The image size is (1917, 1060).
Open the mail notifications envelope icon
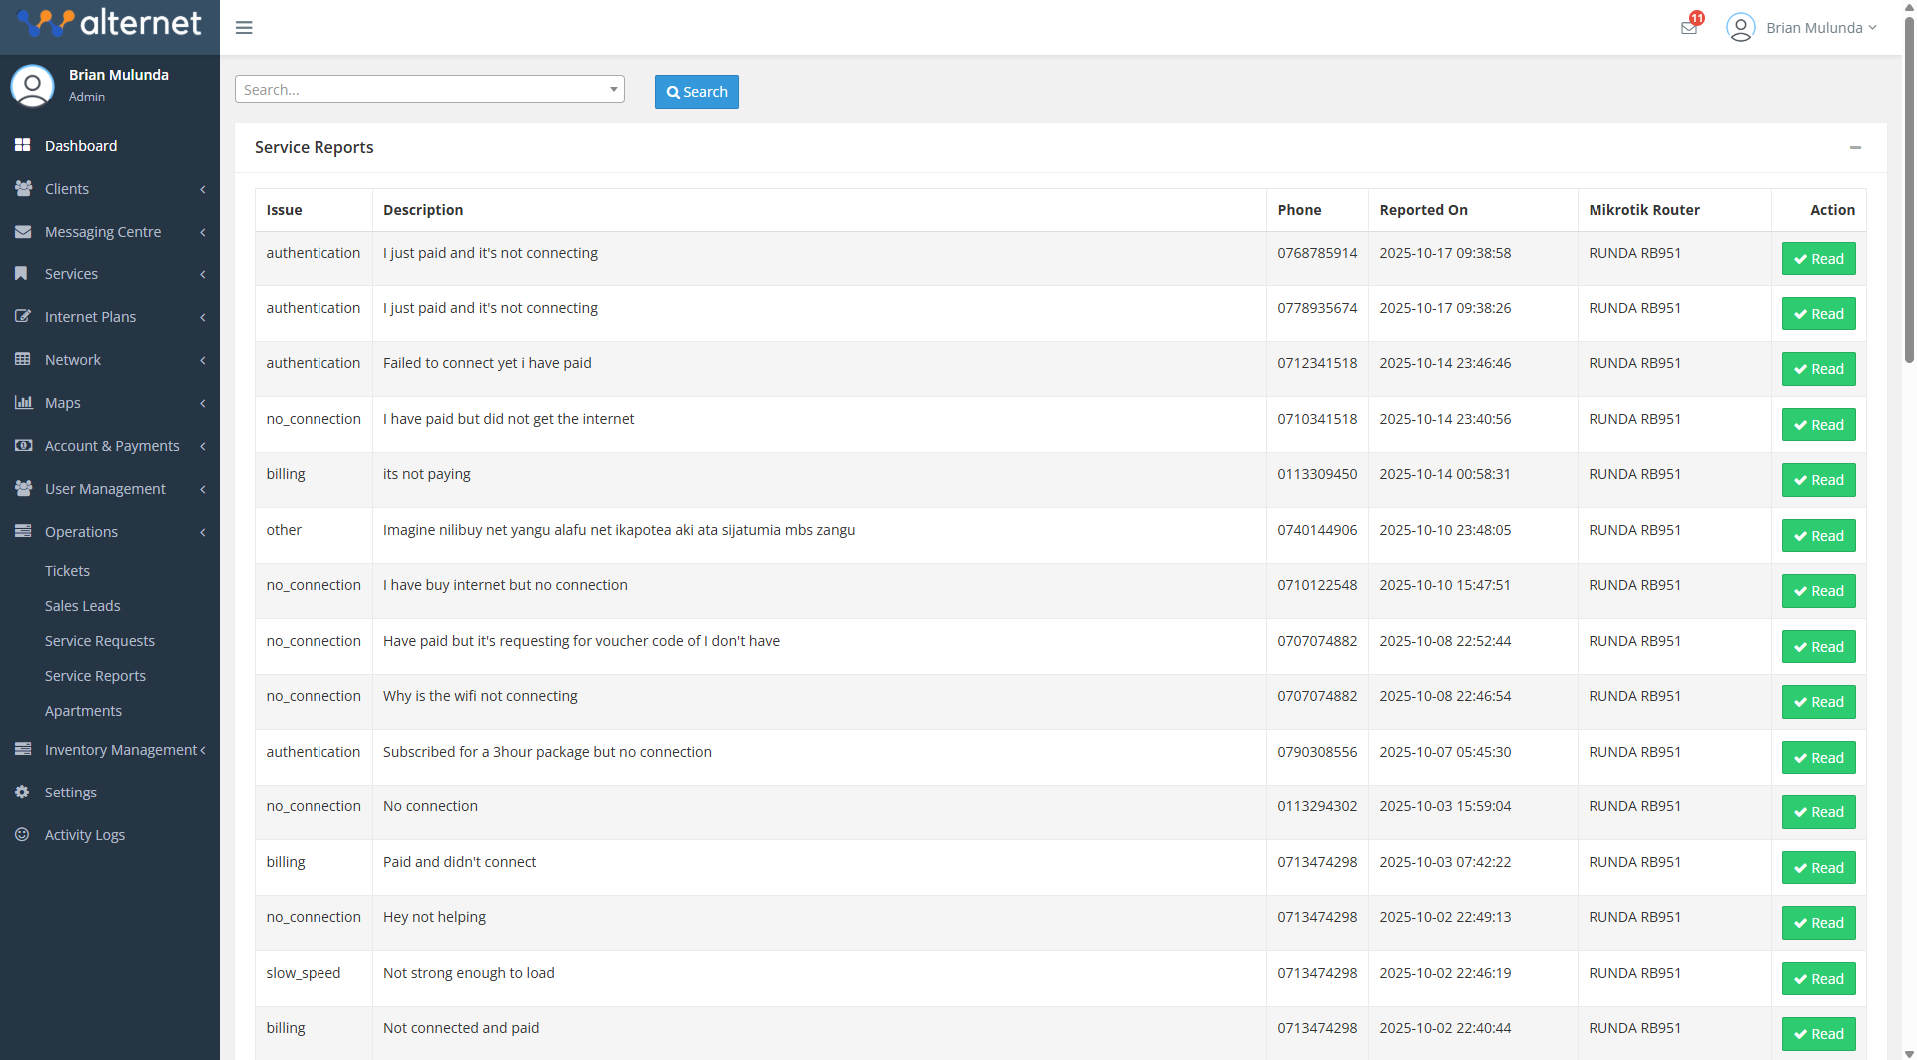[1689, 28]
